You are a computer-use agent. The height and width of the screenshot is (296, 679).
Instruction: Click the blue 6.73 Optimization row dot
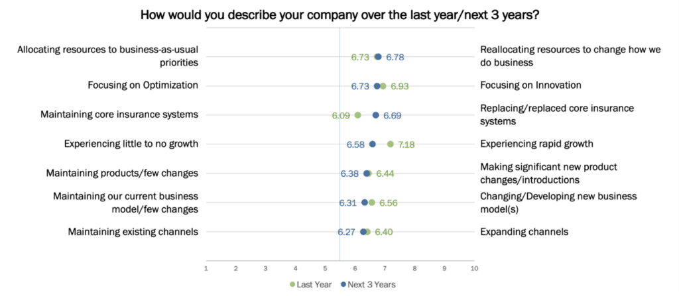point(377,86)
